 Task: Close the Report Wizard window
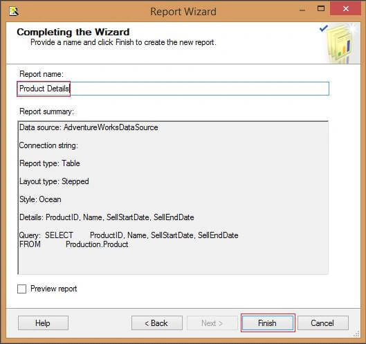tap(346, 8)
